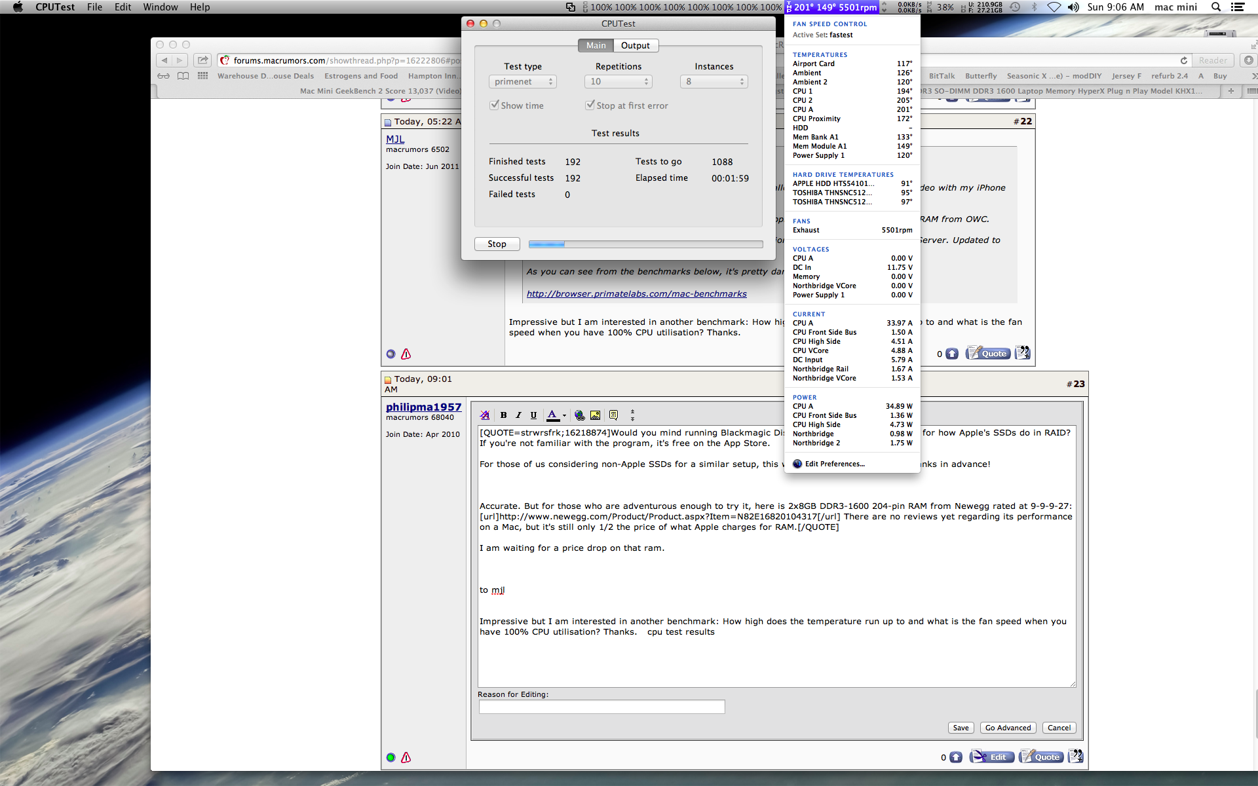Image resolution: width=1258 pixels, height=786 pixels.
Task: Click Edit button on post #23
Action: (992, 757)
